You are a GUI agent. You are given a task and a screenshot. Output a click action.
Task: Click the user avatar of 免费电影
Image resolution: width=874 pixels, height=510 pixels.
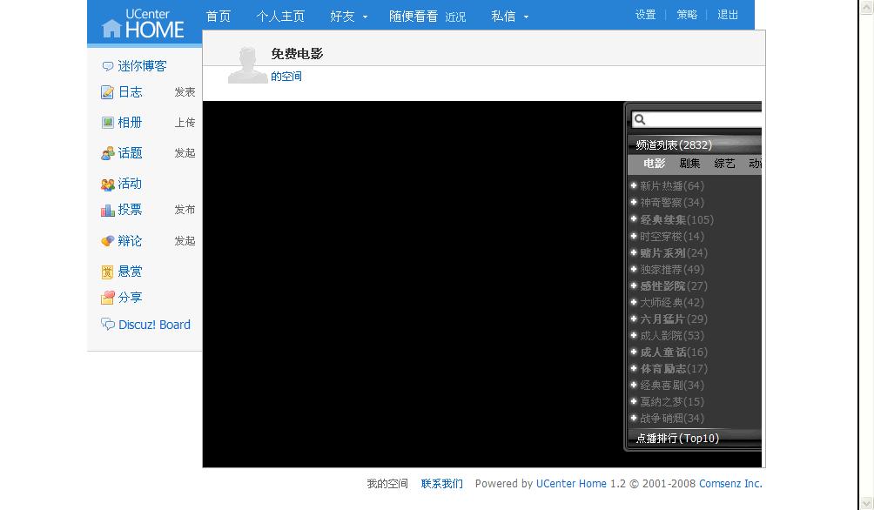click(x=247, y=65)
